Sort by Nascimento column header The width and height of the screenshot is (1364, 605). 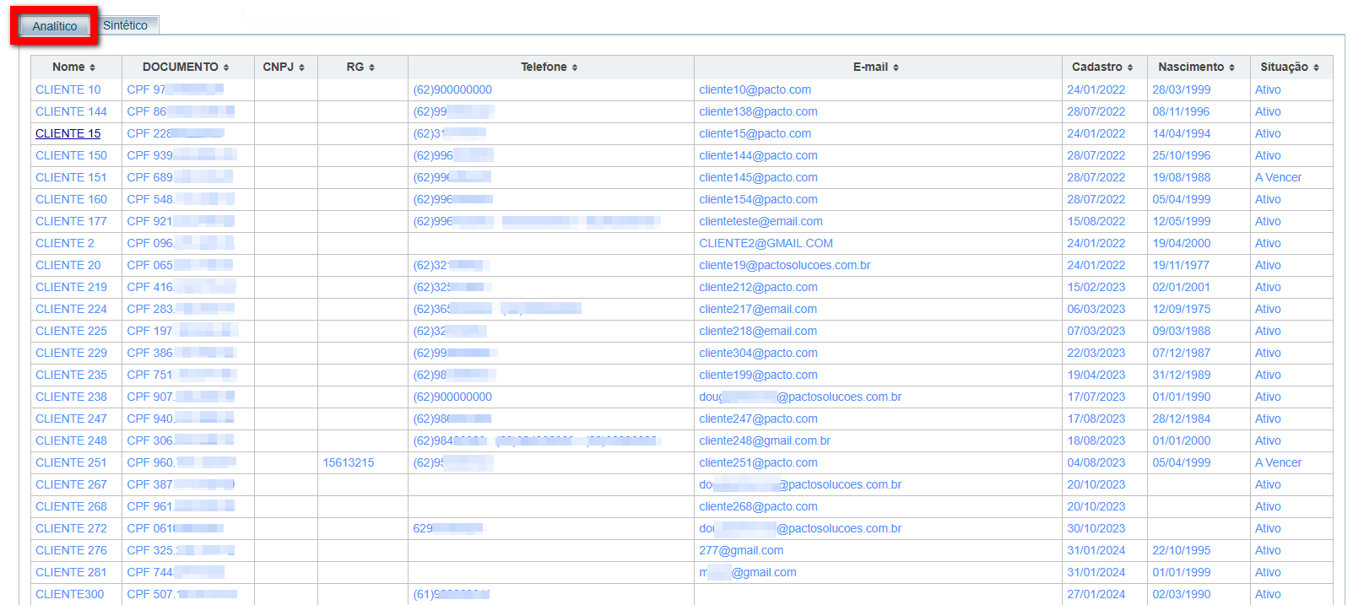1196,68
